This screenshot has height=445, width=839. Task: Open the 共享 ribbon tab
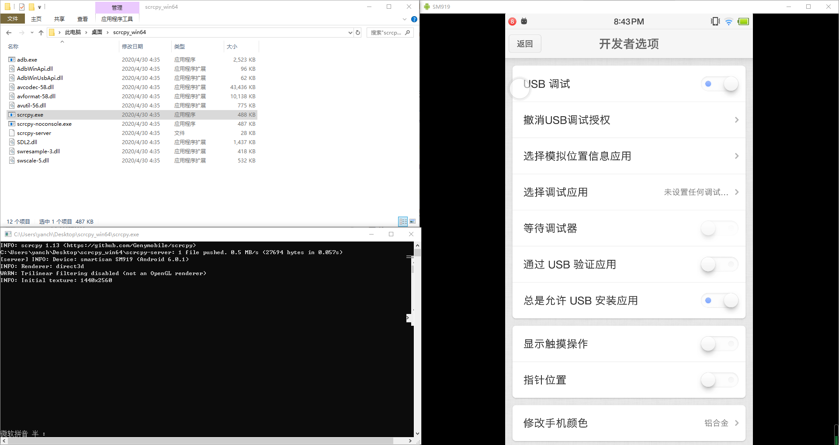click(59, 19)
